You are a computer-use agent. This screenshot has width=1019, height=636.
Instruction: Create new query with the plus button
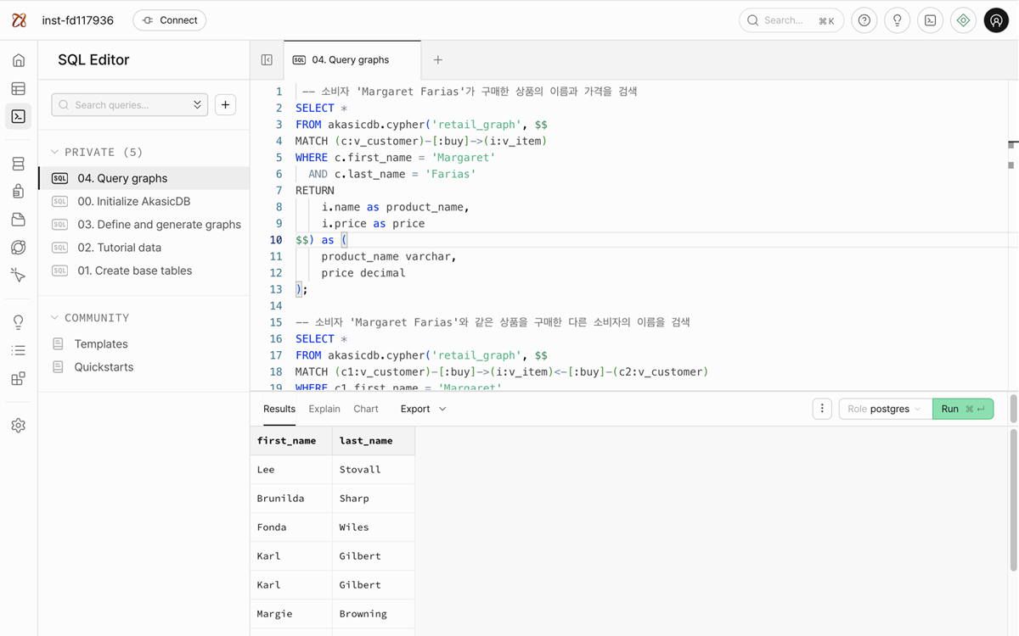225,104
